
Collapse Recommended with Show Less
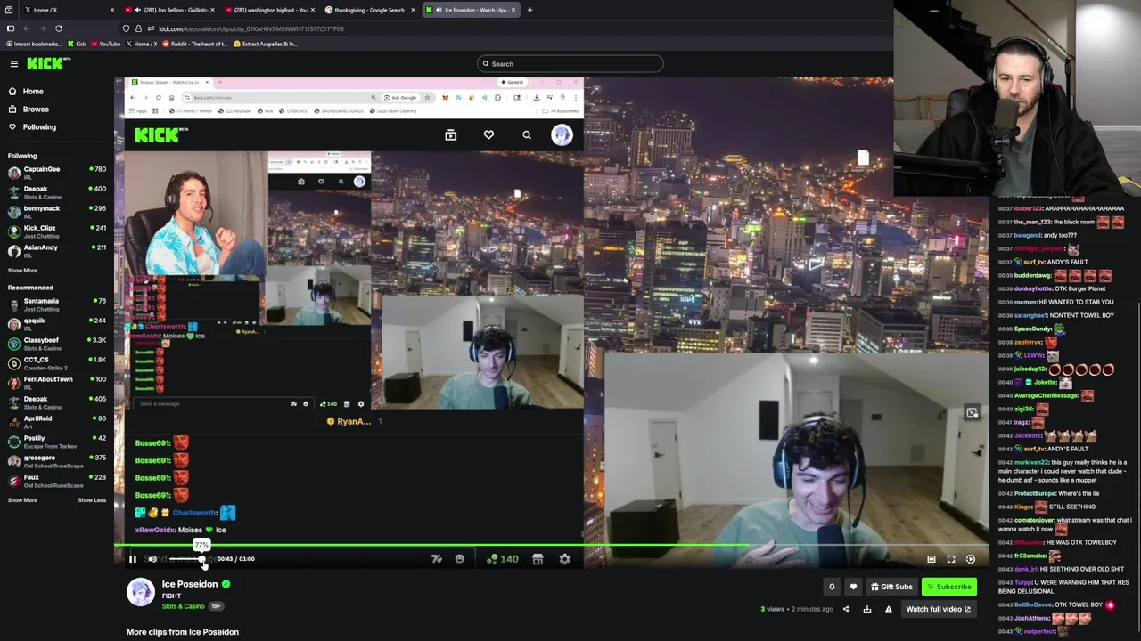(92, 500)
